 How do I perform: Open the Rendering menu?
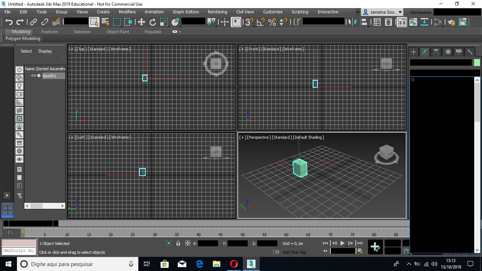(217, 12)
